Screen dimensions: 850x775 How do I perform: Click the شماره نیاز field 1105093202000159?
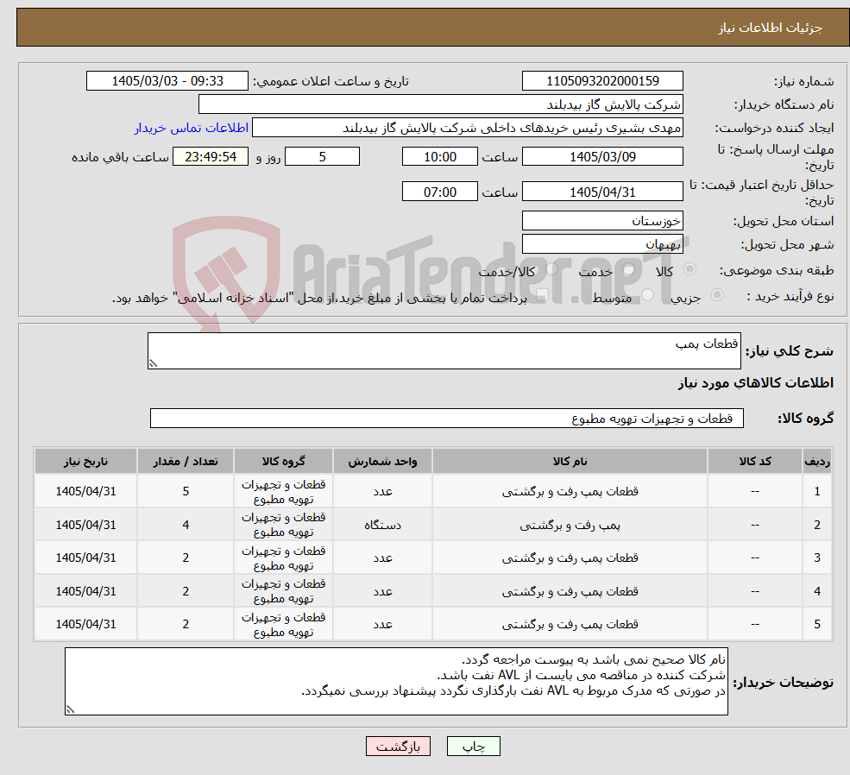602,81
